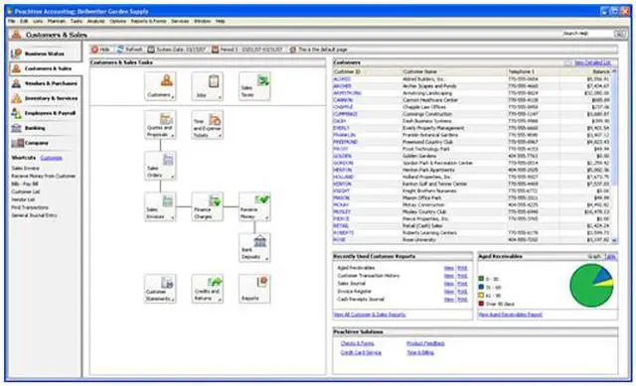Viewport: 636px width, 386px height.
Task: Click 'This is the default page' item
Action: click(x=319, y=50)
